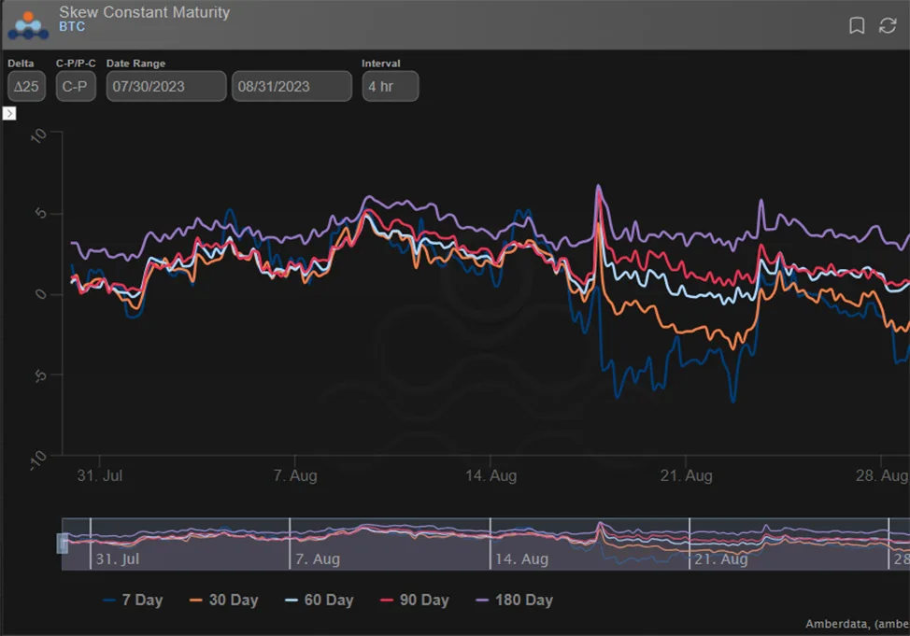Open the 4 hr interval dropdown

390,87
